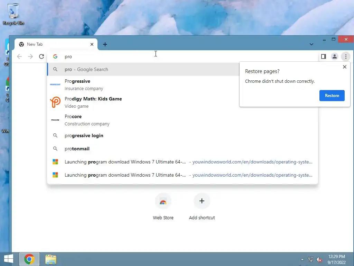Show hidden system tray icons
The width and height of the screenshot is (354, 266).
[302, 259]
